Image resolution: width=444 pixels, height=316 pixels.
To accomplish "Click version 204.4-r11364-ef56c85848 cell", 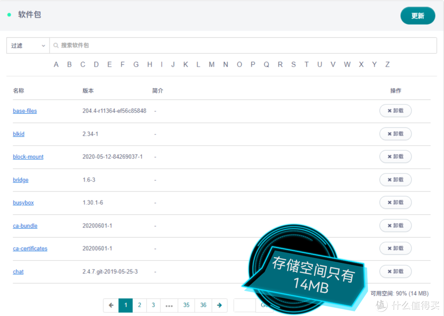I will pyautogui.click(x=114, y=111).
